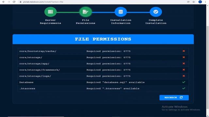The width and height of the screenshot is (209, 117).
Task: Click the Complete Installation step icon
Action: [x=156, y=12]
